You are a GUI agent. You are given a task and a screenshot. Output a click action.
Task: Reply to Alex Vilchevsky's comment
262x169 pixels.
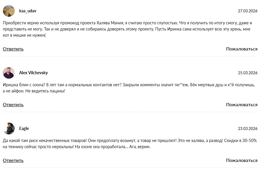tap(13, 104)
